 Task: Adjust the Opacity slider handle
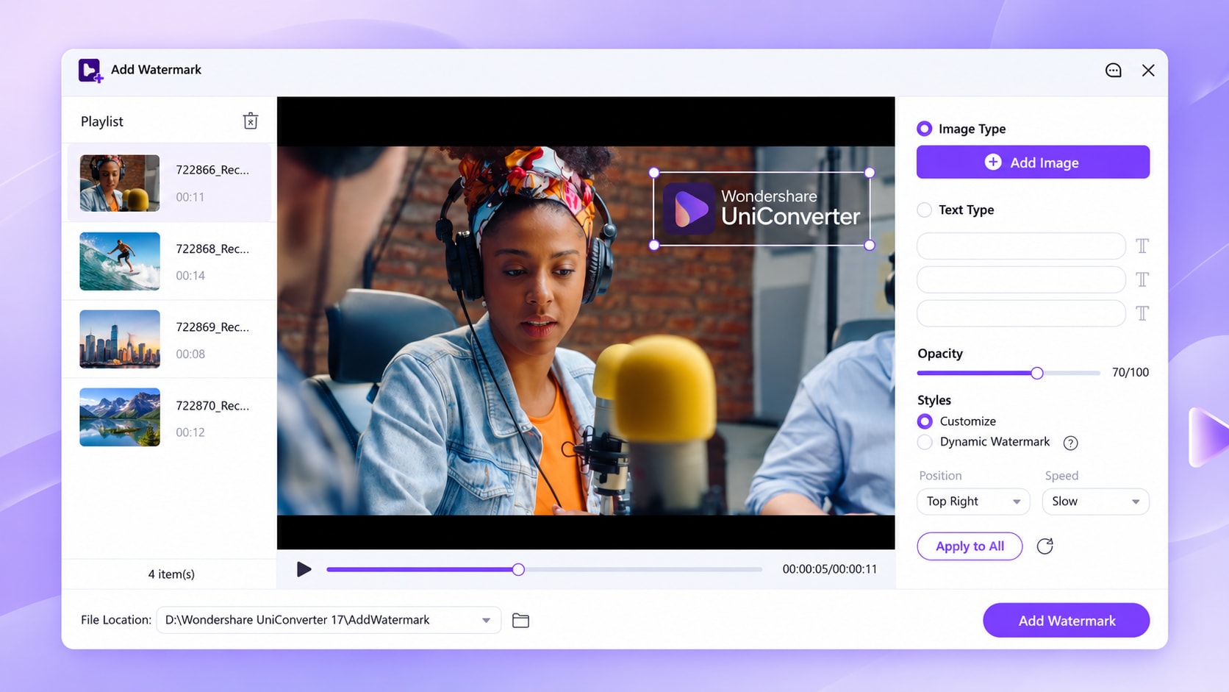pos(1036,373)
